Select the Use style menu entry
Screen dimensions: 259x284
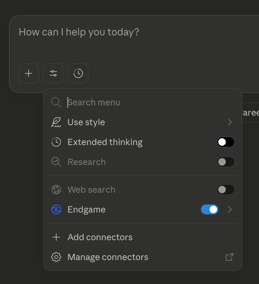86,122
